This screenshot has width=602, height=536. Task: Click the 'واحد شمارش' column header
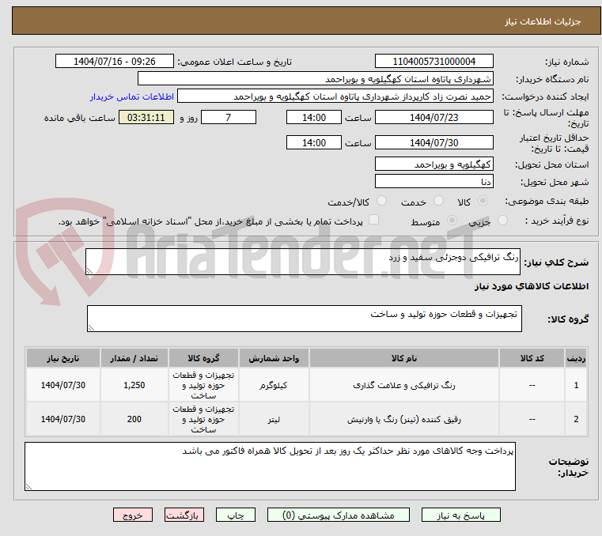[274, 358]
